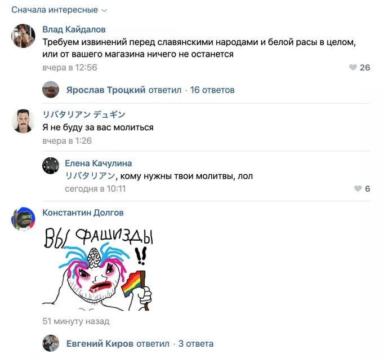The width and height of the screenshot is (383, 358).
Task: Click Елена Качулина's dark avatar
Action: tap(51, 166)
